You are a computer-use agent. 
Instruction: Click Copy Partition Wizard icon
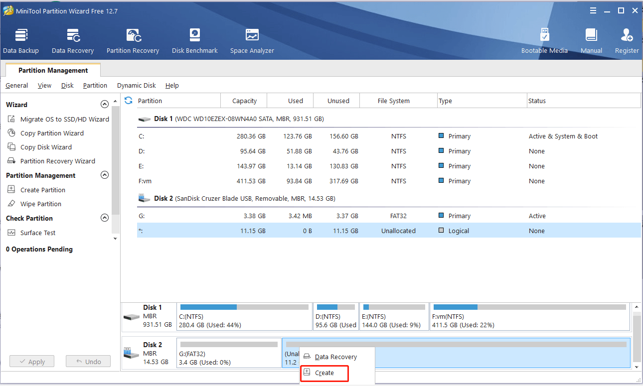click(11, 133)
